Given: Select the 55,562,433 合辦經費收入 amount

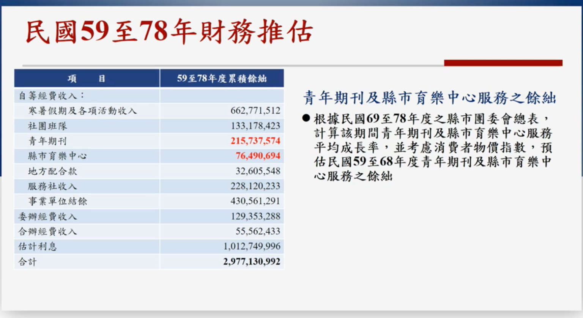Looking at the screenshot, I should 258,231.
